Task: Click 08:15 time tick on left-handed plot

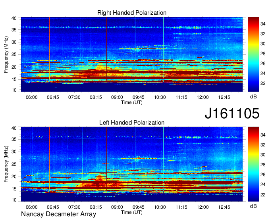Action: click(96, 207)
